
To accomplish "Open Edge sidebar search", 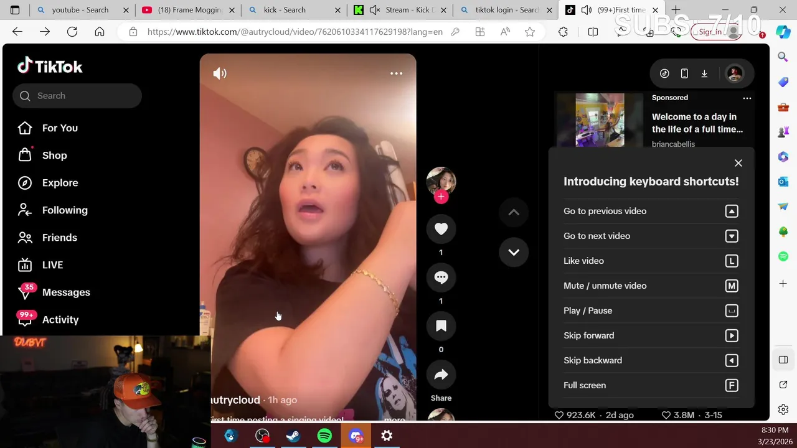I will [x=783, y=57].
